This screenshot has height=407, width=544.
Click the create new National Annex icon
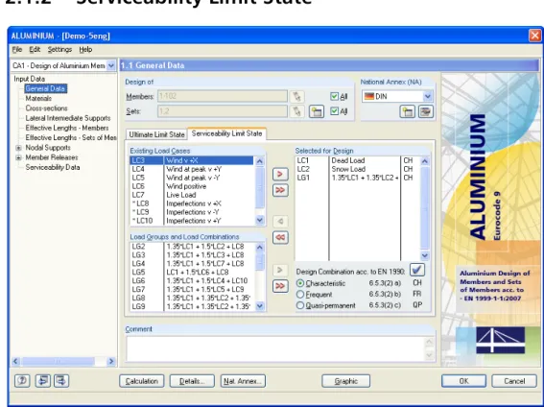tap(408, 111)
